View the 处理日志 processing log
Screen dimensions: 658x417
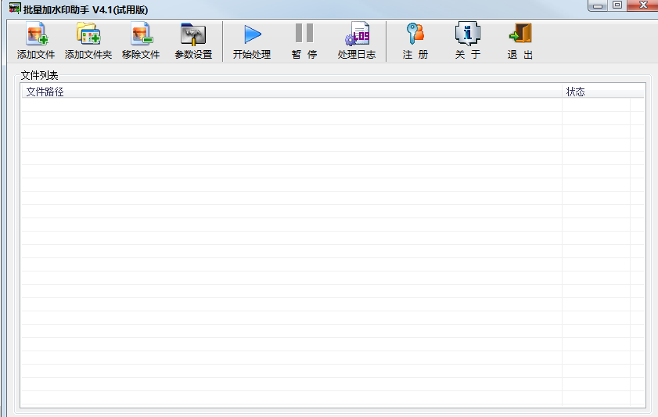(357, 35)
